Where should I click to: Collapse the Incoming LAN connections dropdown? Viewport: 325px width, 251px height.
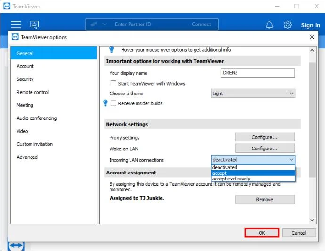pos(253,159)
